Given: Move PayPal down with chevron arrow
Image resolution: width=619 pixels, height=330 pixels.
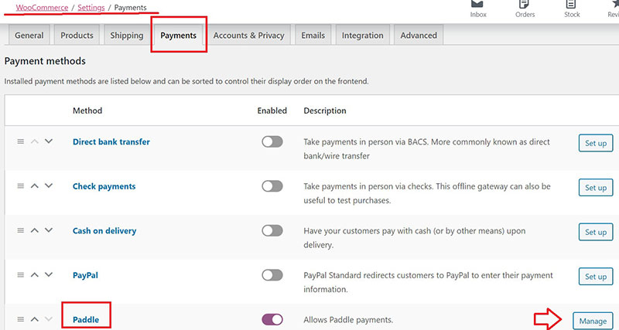Looking at the screenshot, I should pyautogui.click(x=49, y=274).
